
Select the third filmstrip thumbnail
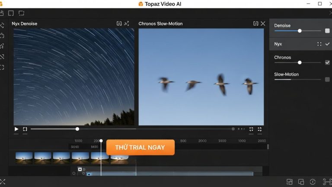coord(61,158)
